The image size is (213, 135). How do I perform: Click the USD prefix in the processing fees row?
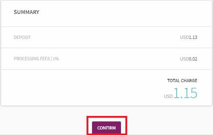(184, 59)
